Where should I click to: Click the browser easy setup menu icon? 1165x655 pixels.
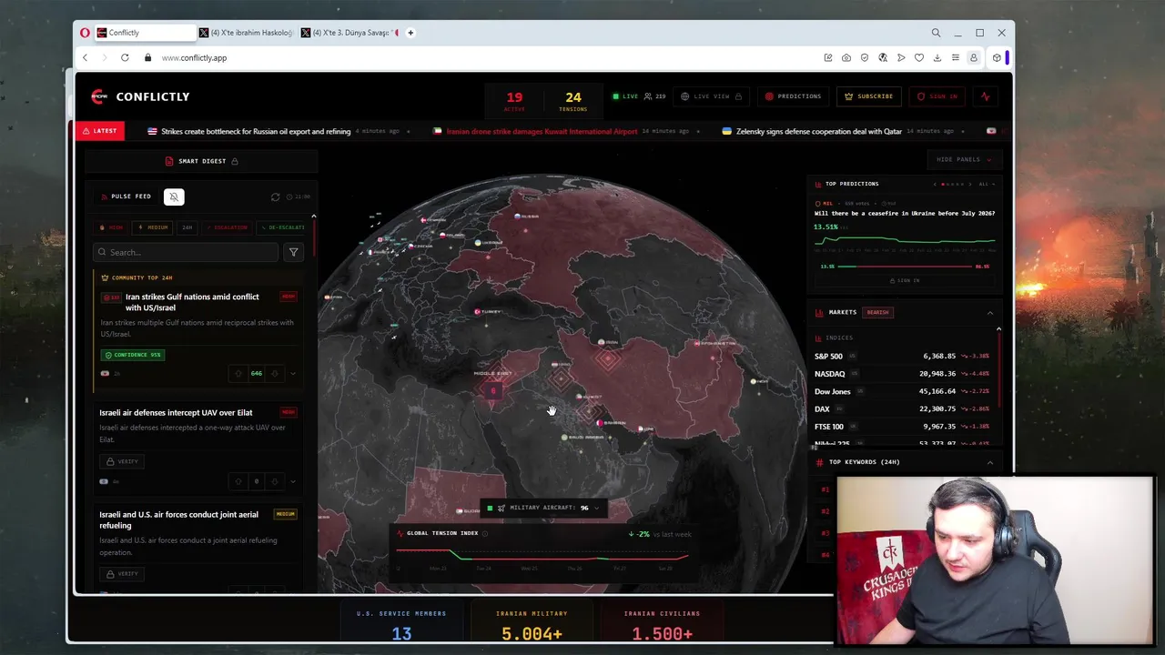point(956,57)
